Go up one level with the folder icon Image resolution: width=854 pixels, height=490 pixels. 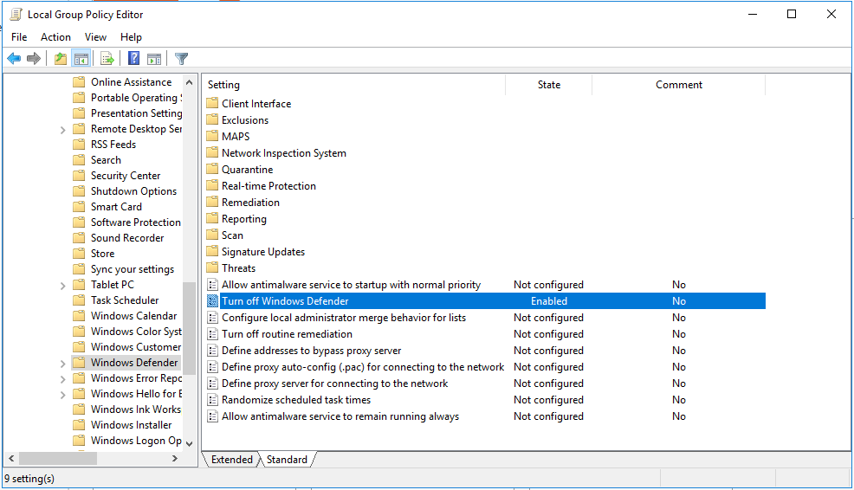60,59
